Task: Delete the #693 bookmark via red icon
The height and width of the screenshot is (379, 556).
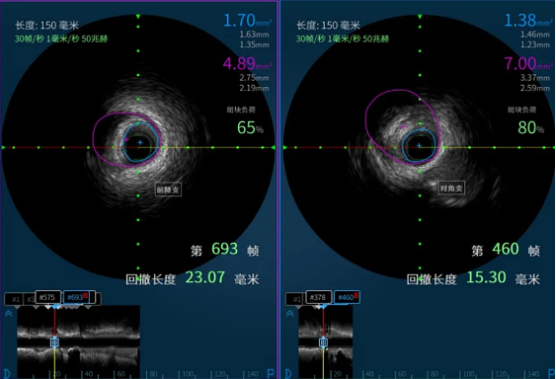Action: (x=85, y=295)
